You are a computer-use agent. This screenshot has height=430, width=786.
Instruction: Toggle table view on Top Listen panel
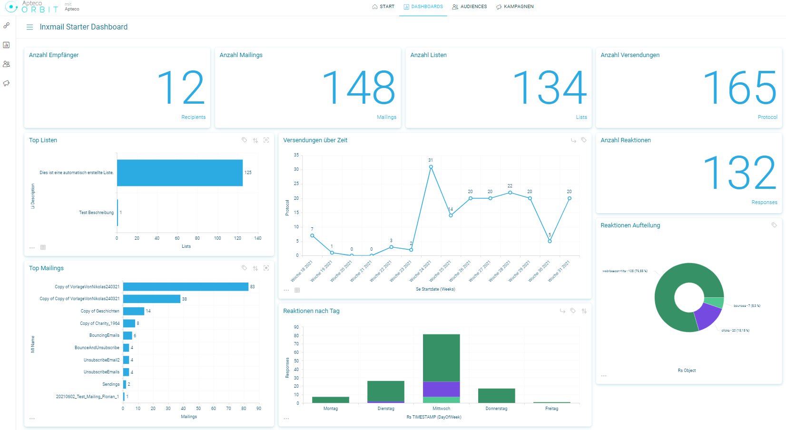[x=43, y=247]
